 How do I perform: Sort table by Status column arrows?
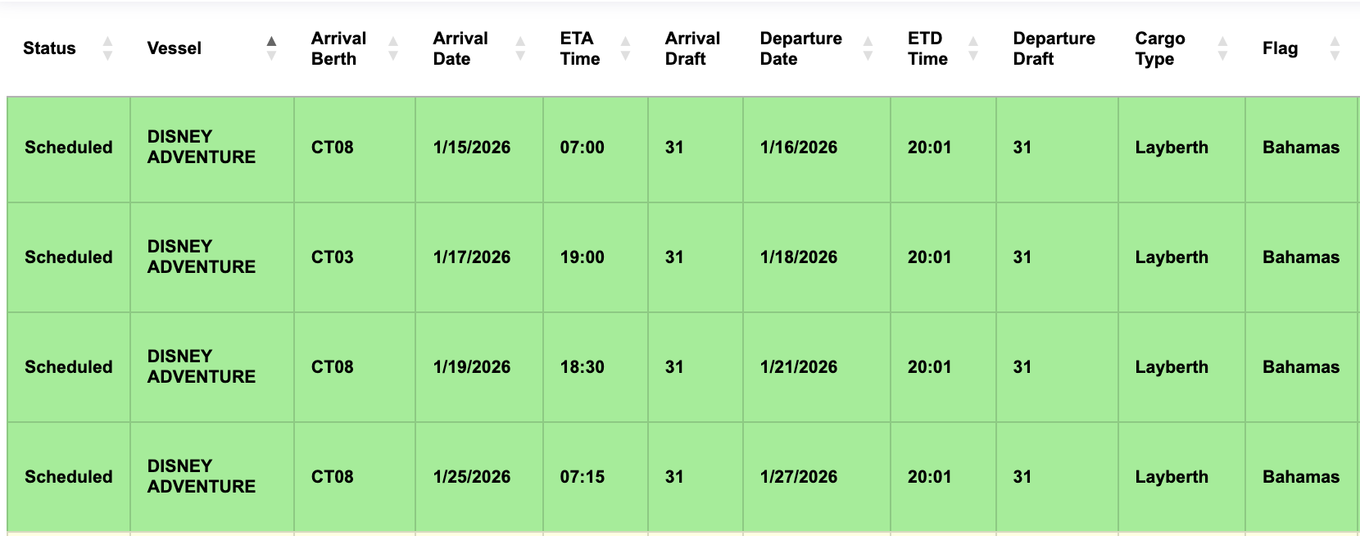107,48
